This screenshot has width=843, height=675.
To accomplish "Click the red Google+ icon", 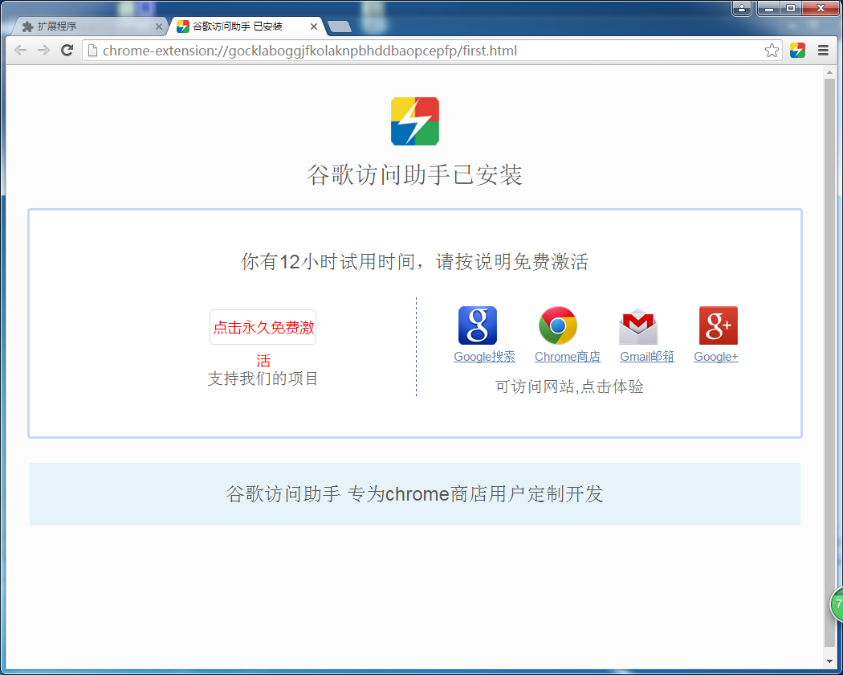I will pyautogui.click(x=718, y=325).
